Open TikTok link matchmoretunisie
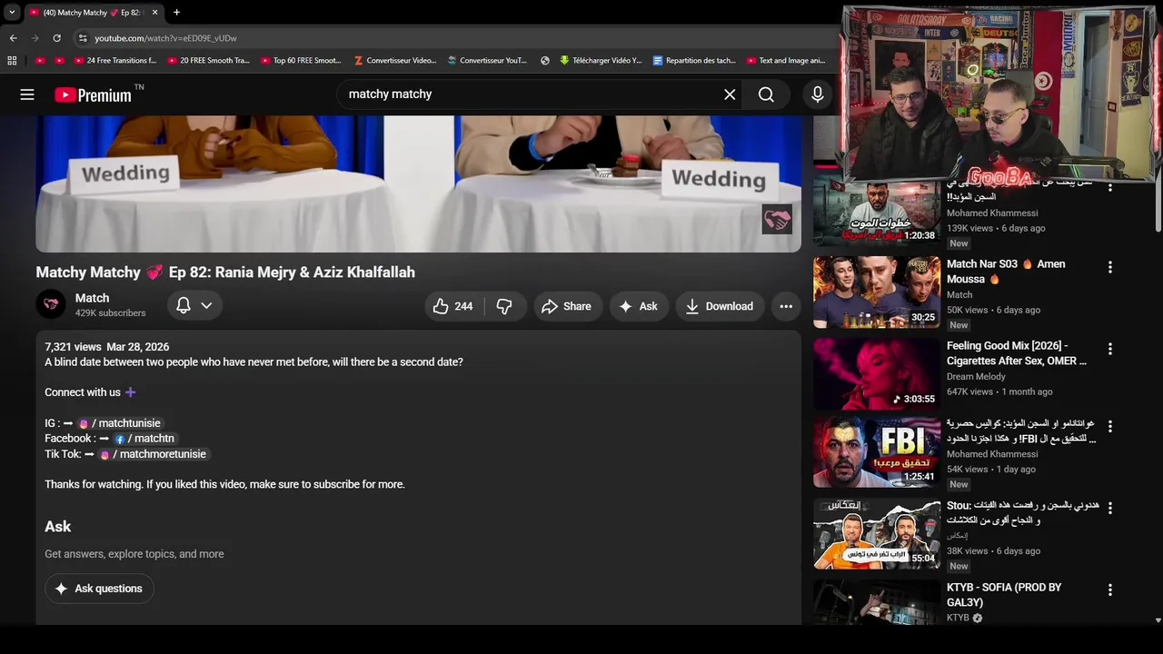Image resolution: width=1163 pixels, height=654 pixels. 154,454
